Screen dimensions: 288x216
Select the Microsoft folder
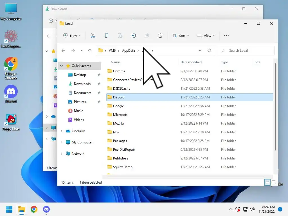[190, 115]
